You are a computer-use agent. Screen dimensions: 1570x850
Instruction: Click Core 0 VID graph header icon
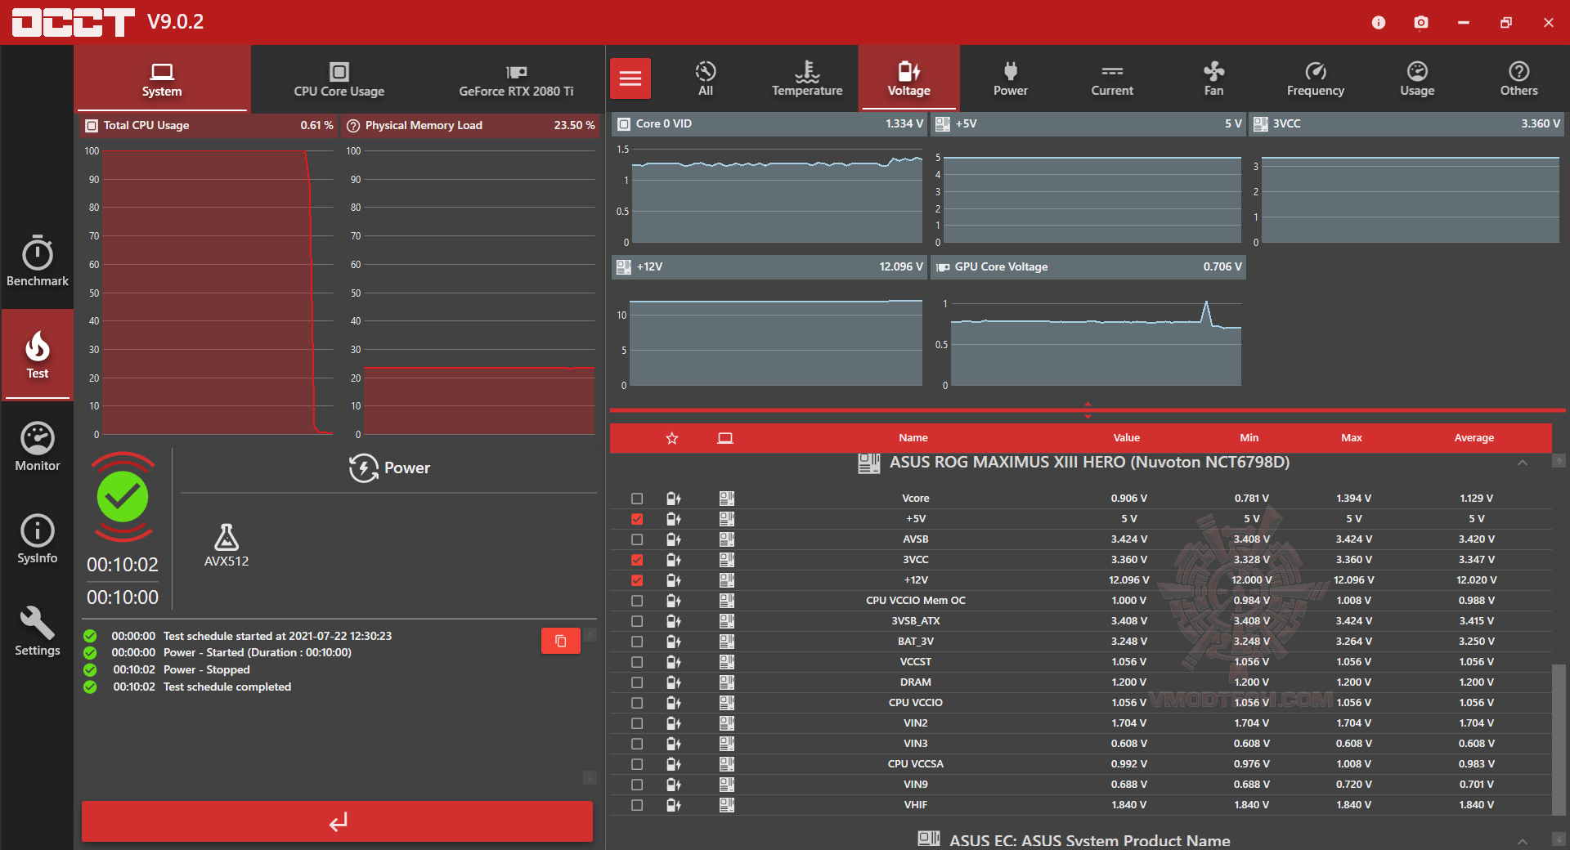[x=624, y=124]
